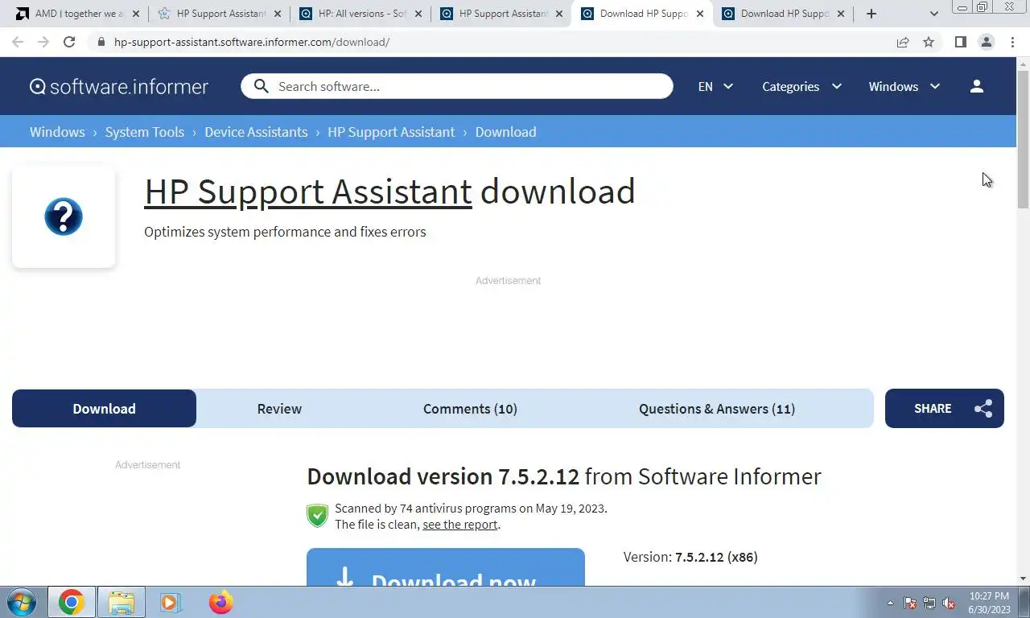Click the browser forward arrow
Screen dimensions: 1030x618
pos(43,42)
